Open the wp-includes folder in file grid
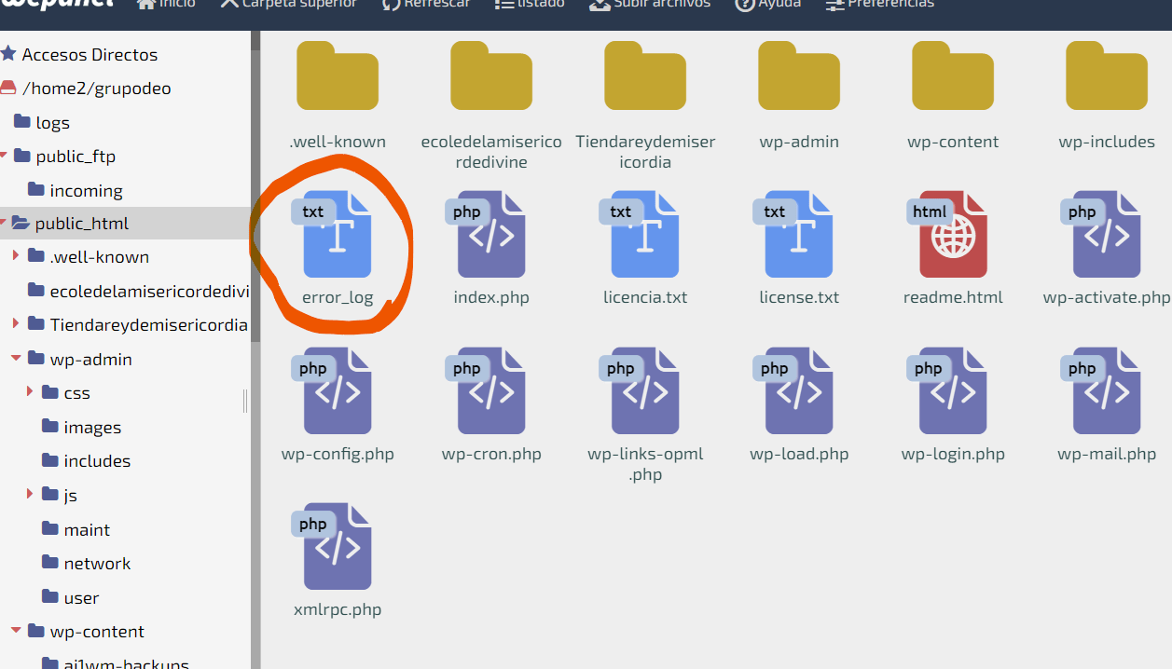This screenshot has width=1172, height=669. (x=1107, y=76)
